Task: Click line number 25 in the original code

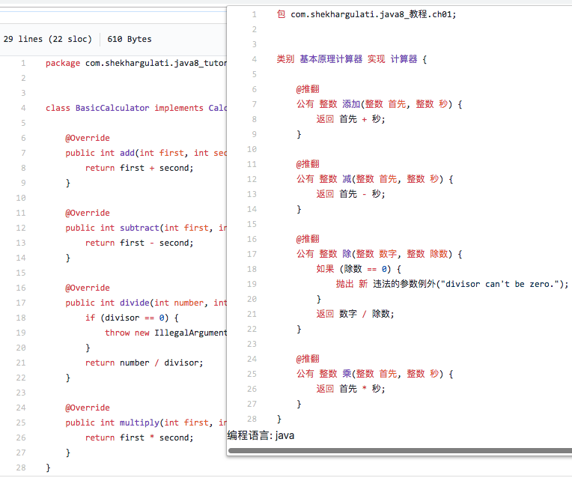Action: [21, 423]
